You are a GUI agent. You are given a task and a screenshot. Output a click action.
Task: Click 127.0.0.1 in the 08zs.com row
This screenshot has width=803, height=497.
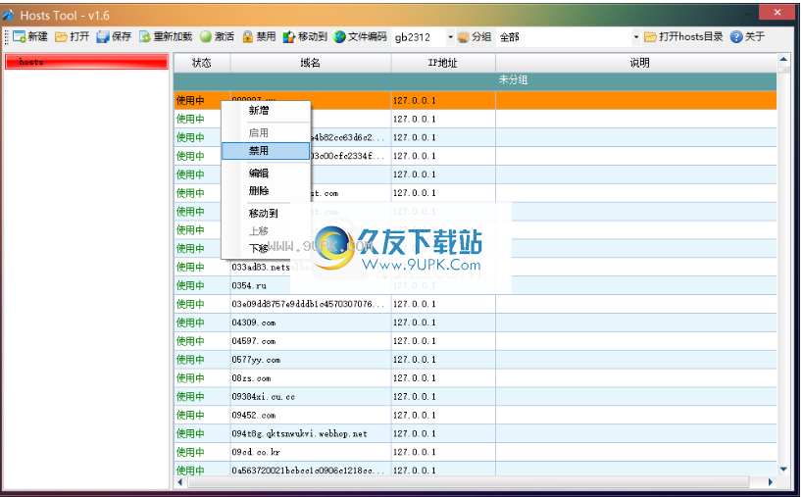415,378
